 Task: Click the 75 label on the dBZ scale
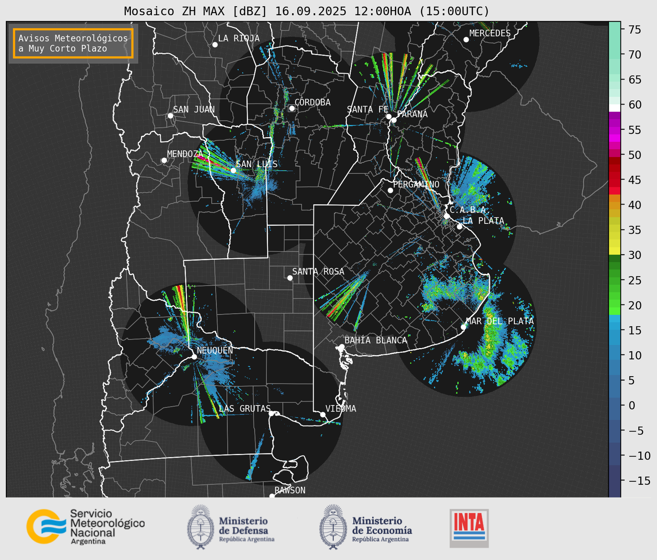634,30
